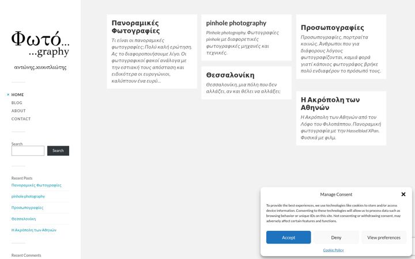Screen dimensions: 415x259
Task: Open recent post Η Ακρόπολη των Αθηνών in sidebar
Action: (34, 230)
